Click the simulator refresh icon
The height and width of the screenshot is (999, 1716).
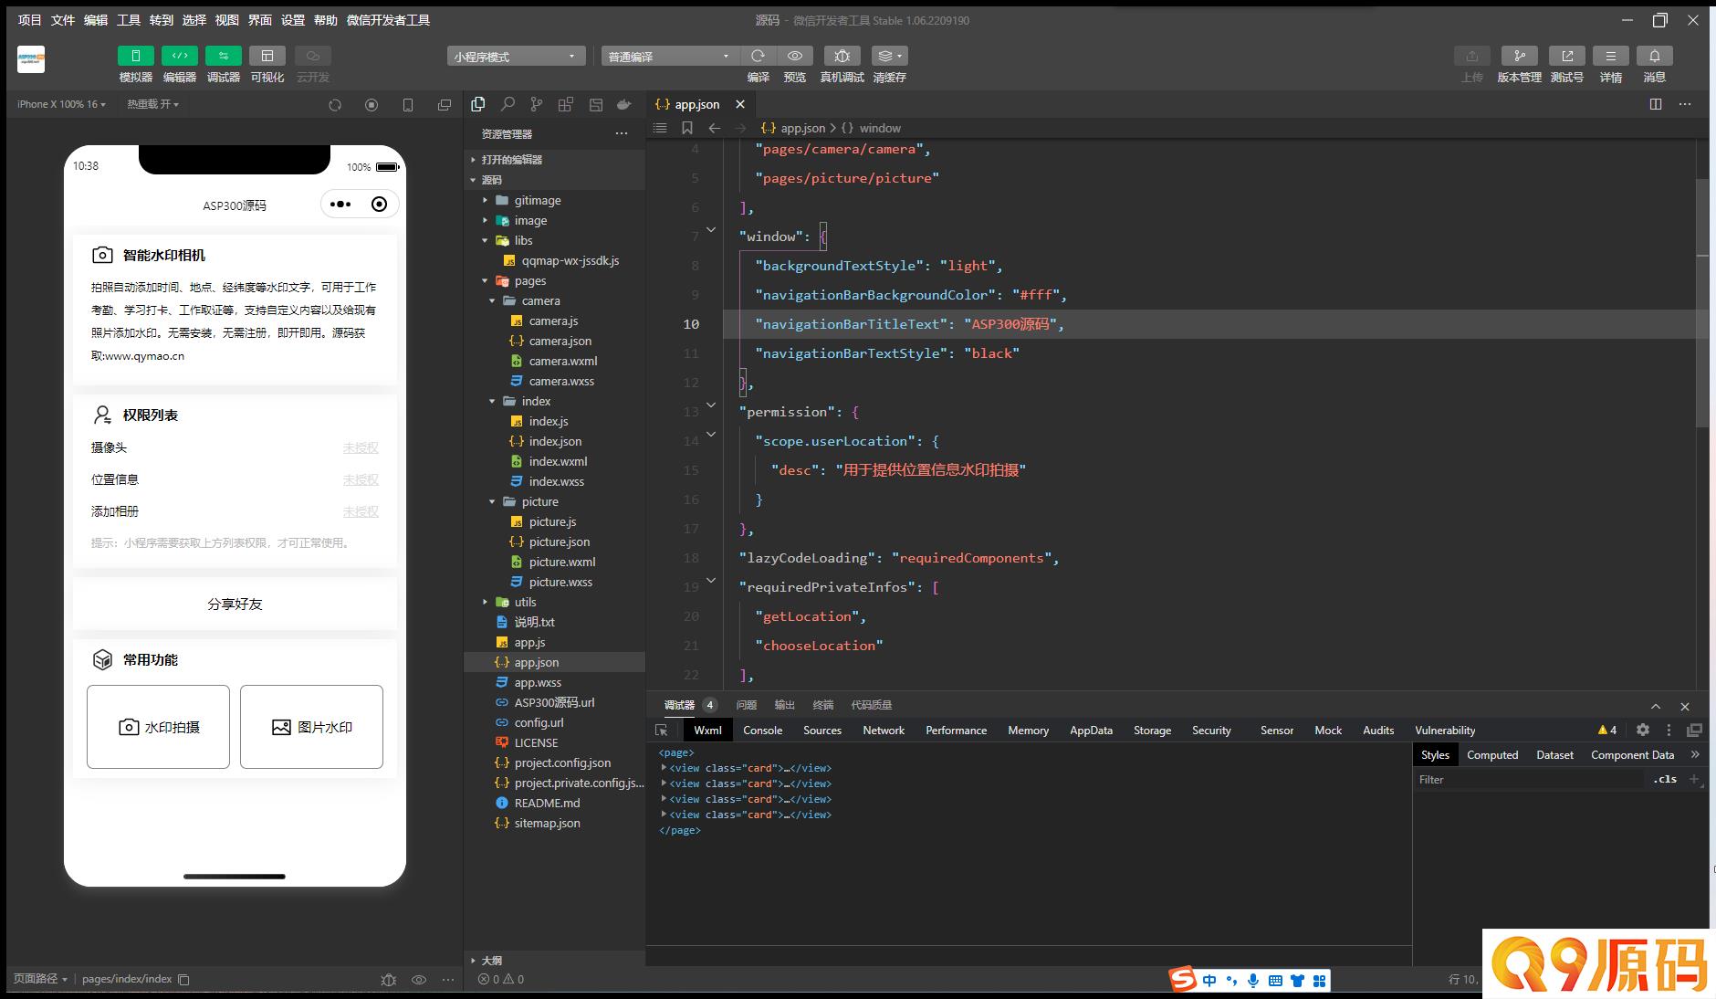pos(335,105)
